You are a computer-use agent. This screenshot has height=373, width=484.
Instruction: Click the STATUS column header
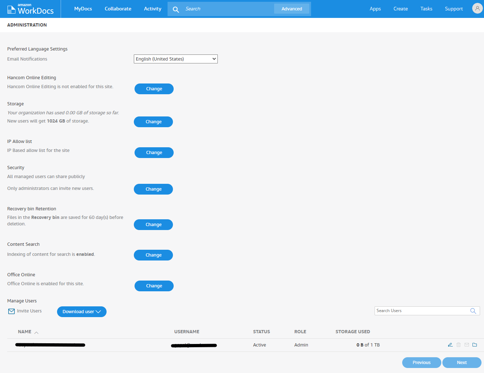tap(262, 332)
